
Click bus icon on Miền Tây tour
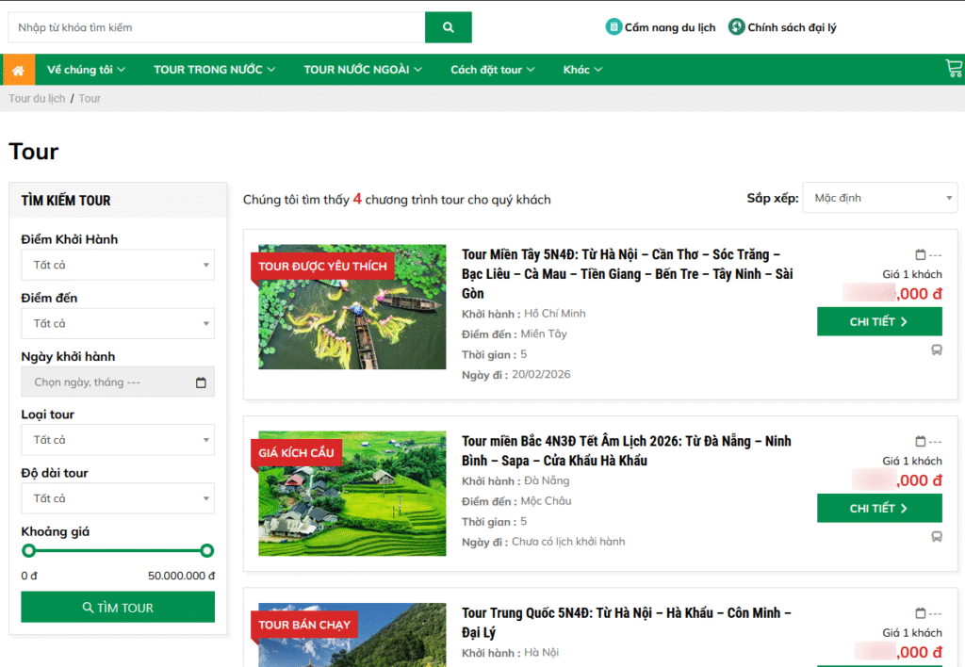pos(937,350)
